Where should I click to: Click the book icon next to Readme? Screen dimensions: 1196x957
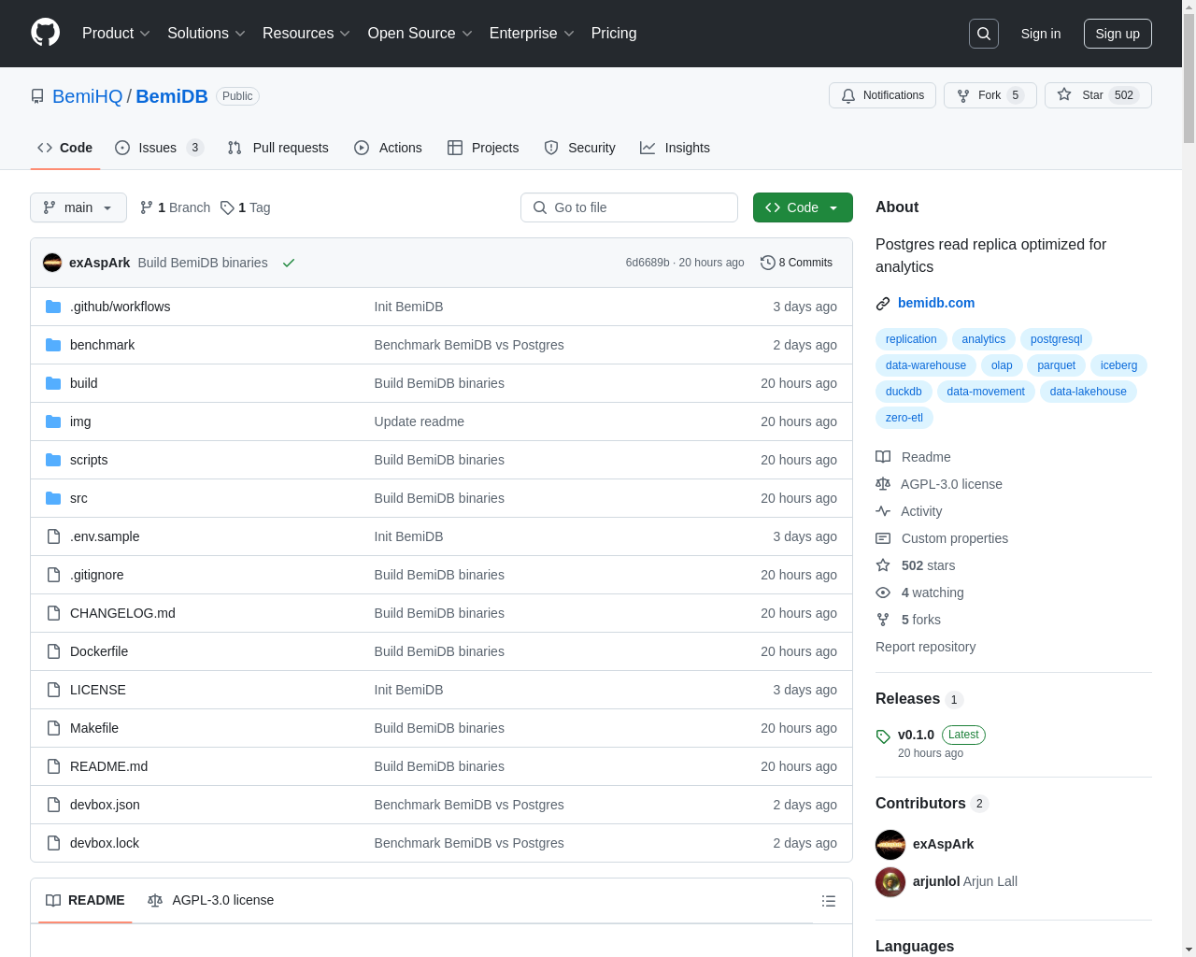tap(883, 457)
